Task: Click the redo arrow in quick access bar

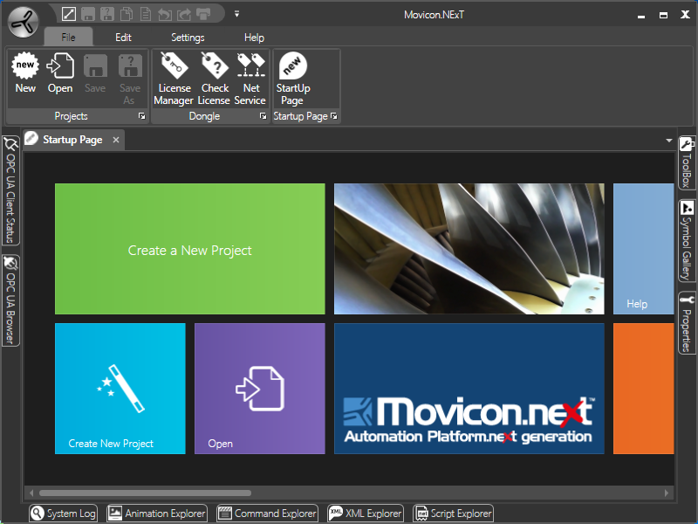Action: tap(184, 15)
